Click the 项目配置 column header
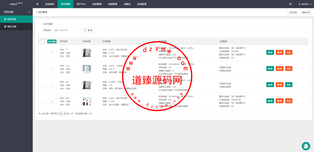 (106, 42)
